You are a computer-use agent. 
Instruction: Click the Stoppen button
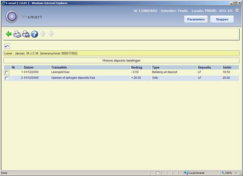click(x=222, y=19)
